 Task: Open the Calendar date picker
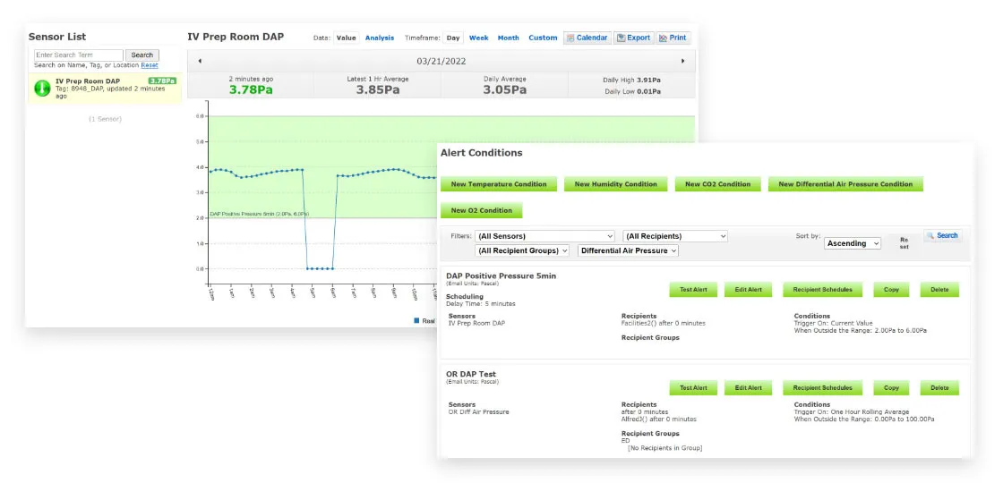[x=587, y=38]
